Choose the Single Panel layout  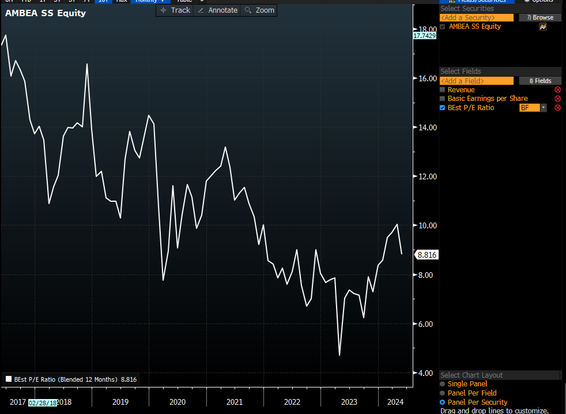pos(443,384)
